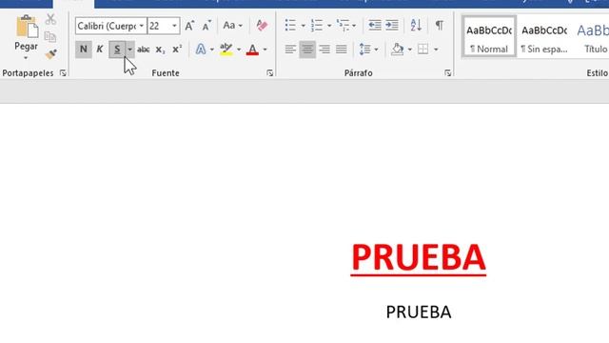Toggle underline (S) formatting

click(x=117, y=50)
